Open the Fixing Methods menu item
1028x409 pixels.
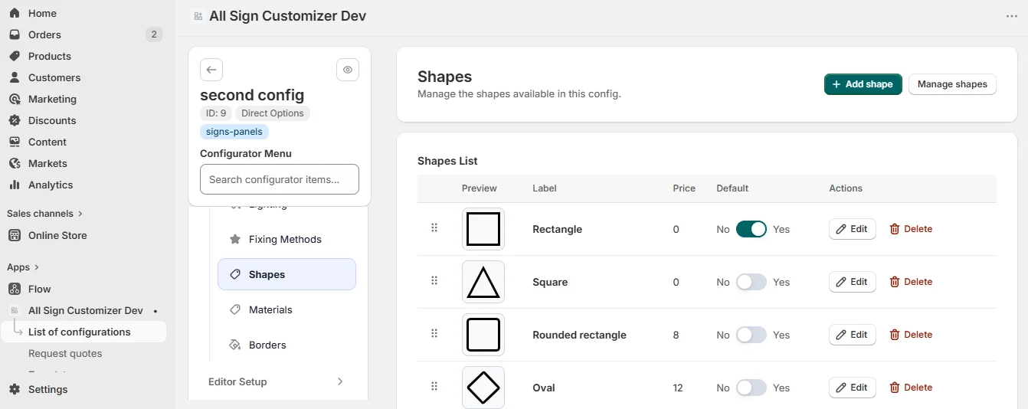coord(286,239)
